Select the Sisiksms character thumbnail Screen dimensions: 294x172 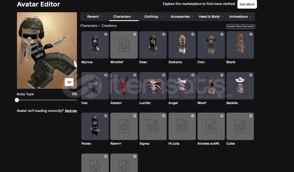tap(182, 45)
